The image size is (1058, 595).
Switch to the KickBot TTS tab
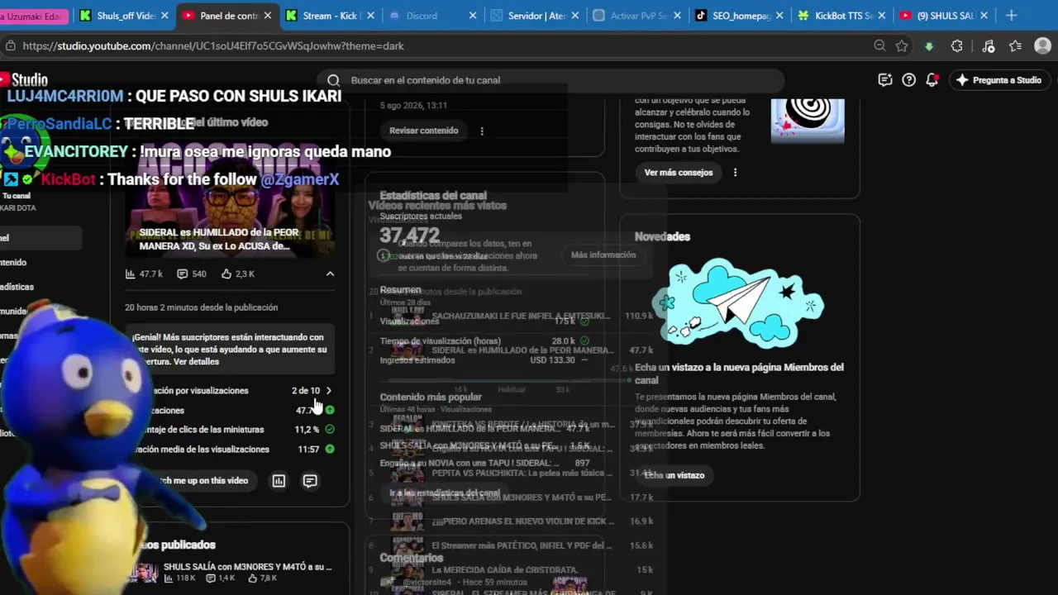(842, 16)
